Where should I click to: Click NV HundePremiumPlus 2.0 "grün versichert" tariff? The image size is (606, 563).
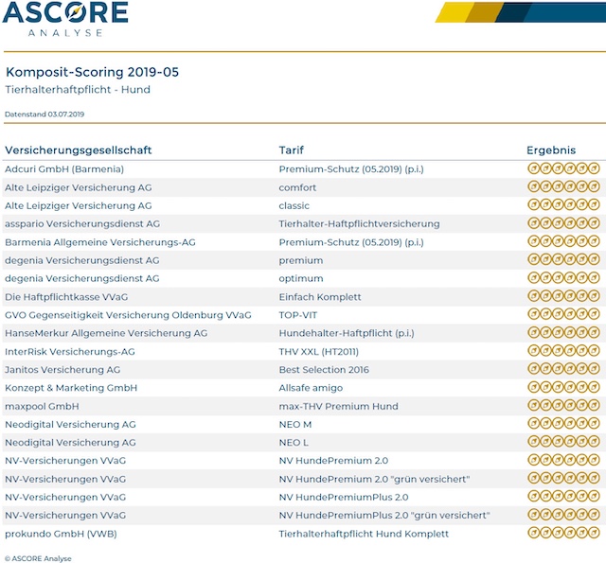coord(384,516)
